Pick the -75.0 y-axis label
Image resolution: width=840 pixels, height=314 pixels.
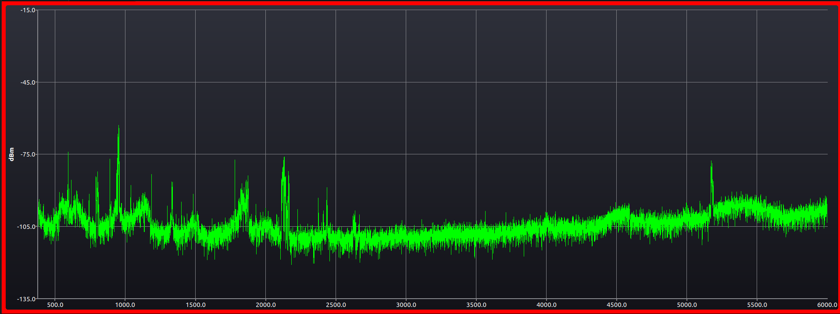pos(28,154)
